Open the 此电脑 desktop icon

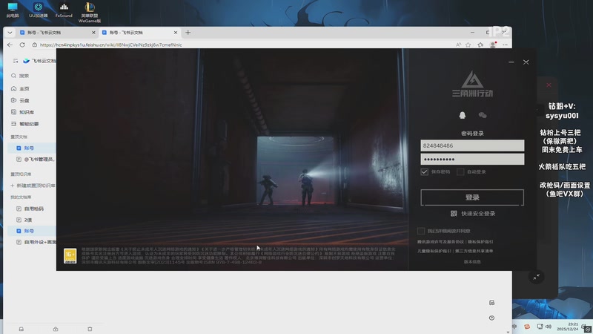(x=13, y=10)
